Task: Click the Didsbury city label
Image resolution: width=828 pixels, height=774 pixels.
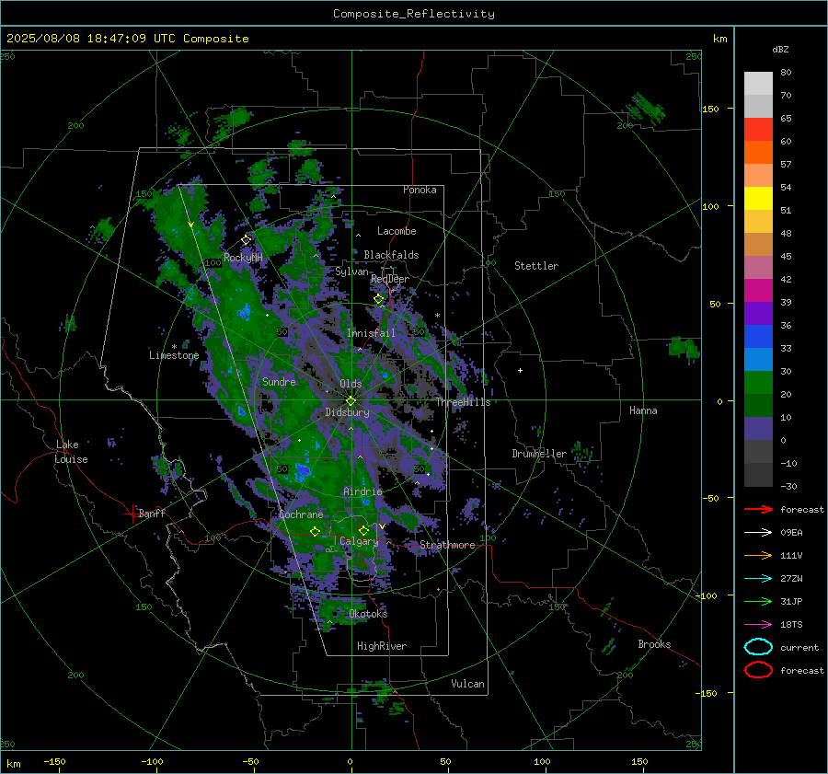Action: pyautogui.click(x=347, y=412)
